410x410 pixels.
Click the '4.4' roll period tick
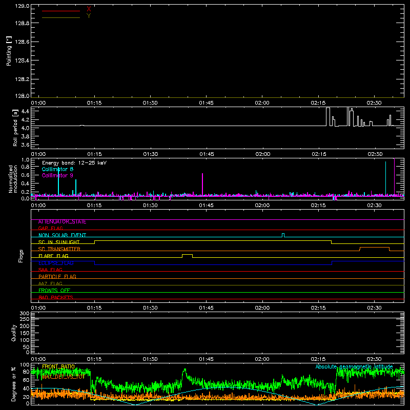(25, 111)
